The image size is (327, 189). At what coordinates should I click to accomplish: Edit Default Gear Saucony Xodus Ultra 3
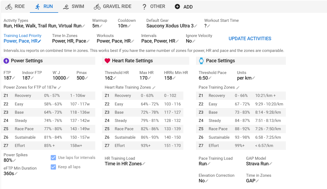196,26
